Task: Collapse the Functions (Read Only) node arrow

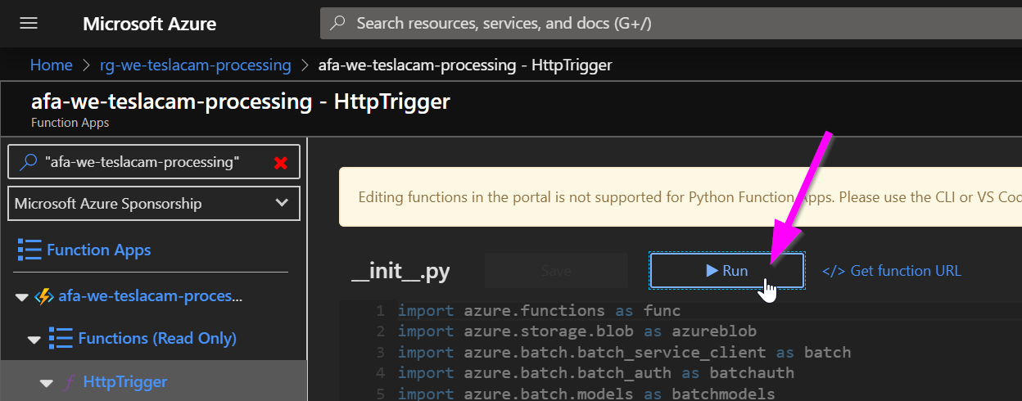Action: point(34,339)
